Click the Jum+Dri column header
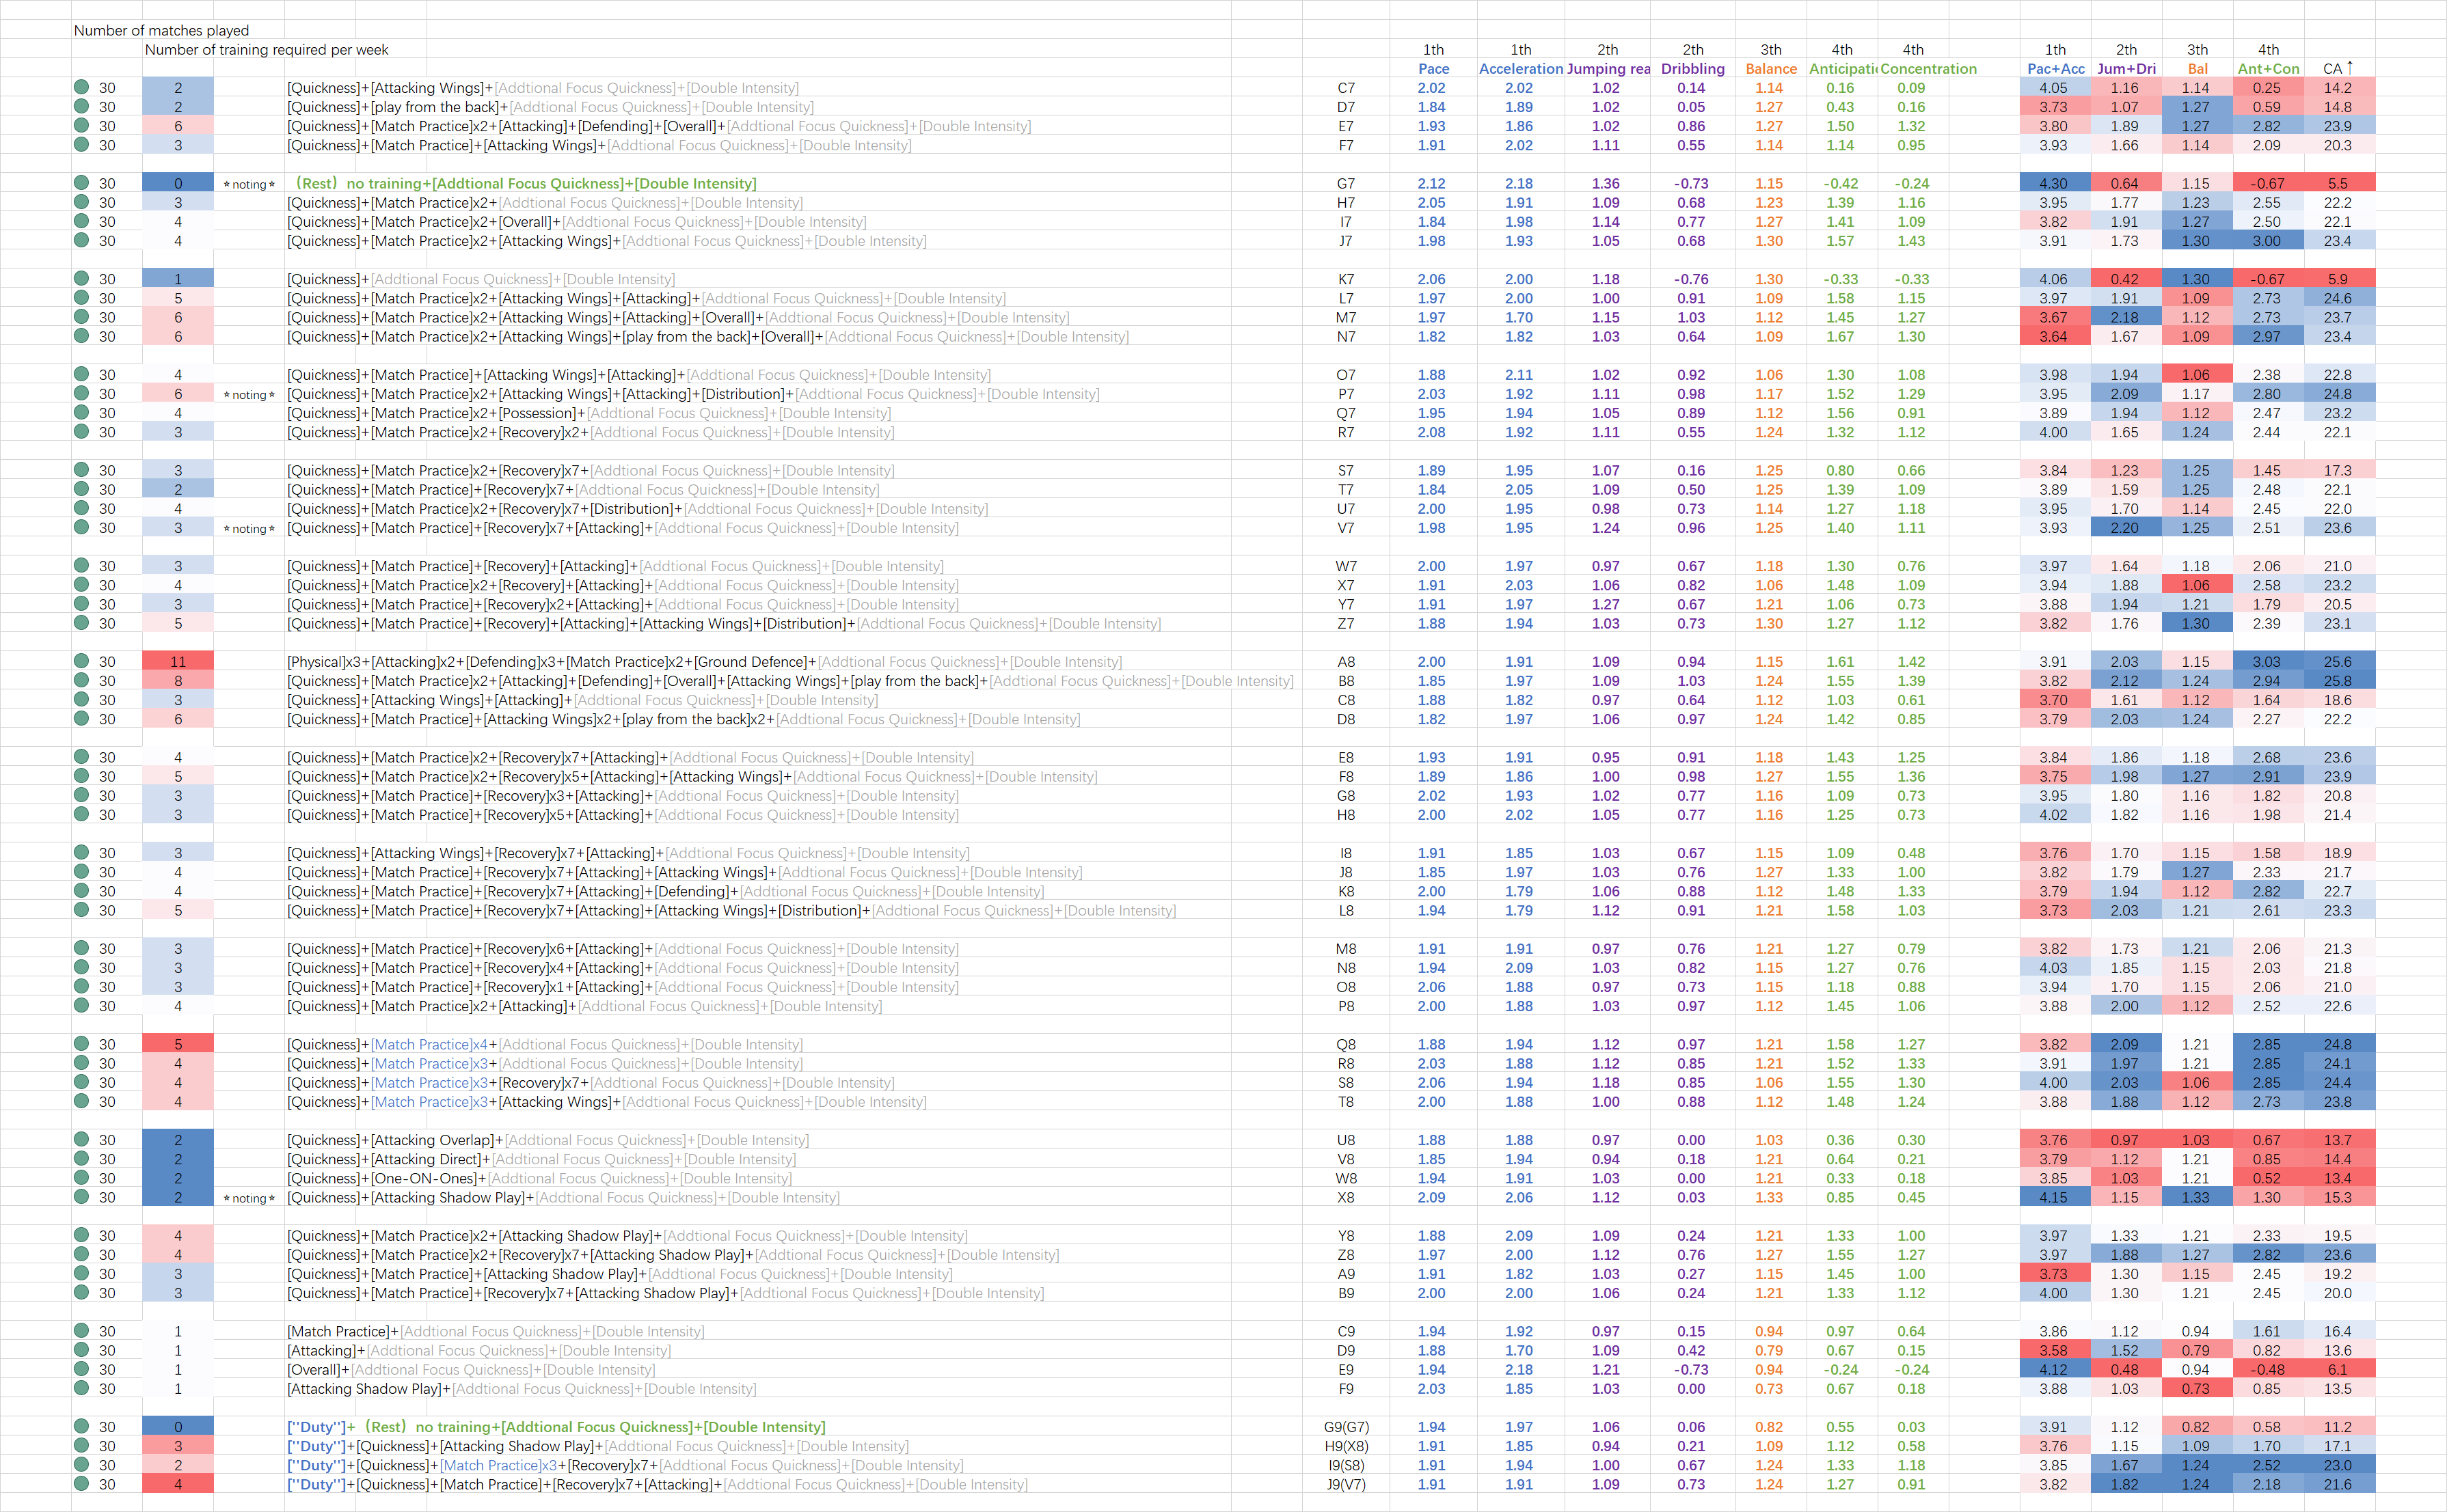 2126,68
